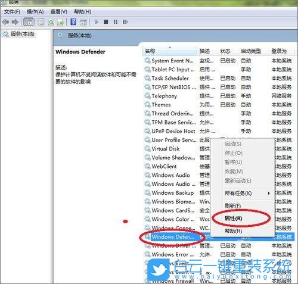Select the UPnP Device Host service

[x=219, y=131]
